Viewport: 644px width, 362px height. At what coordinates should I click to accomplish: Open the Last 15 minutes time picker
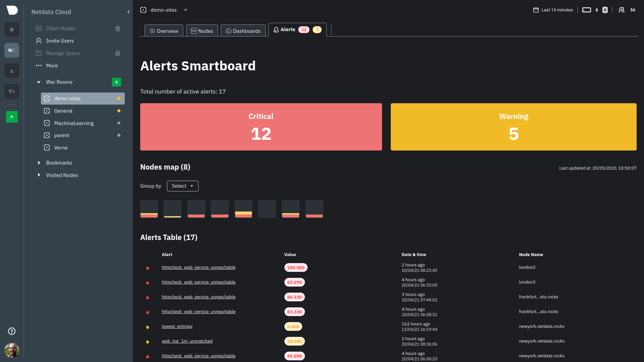[x=553, y=10]
